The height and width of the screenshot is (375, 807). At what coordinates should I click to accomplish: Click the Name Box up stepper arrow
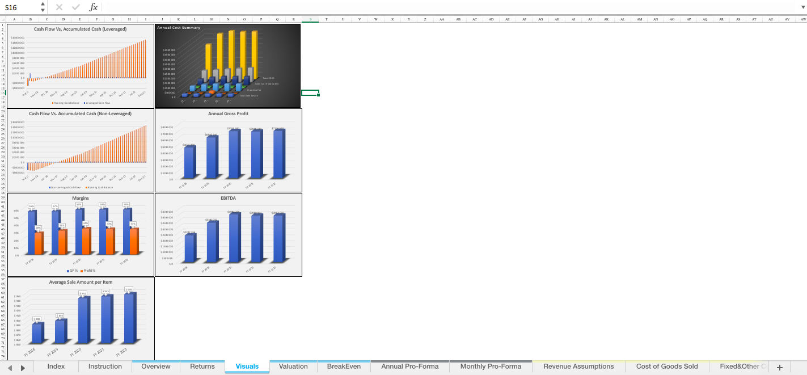(x=41, y=5)
